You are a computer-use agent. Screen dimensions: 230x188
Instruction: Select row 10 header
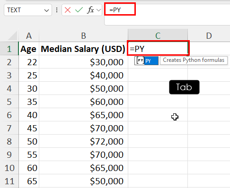click(9, 168)
